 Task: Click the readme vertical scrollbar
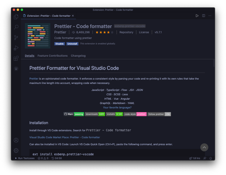[214, 63]
